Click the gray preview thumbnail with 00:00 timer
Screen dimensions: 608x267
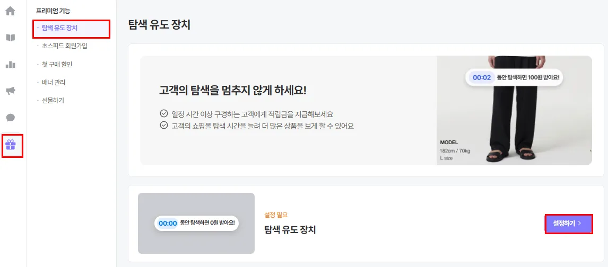[x=196, y=223]
